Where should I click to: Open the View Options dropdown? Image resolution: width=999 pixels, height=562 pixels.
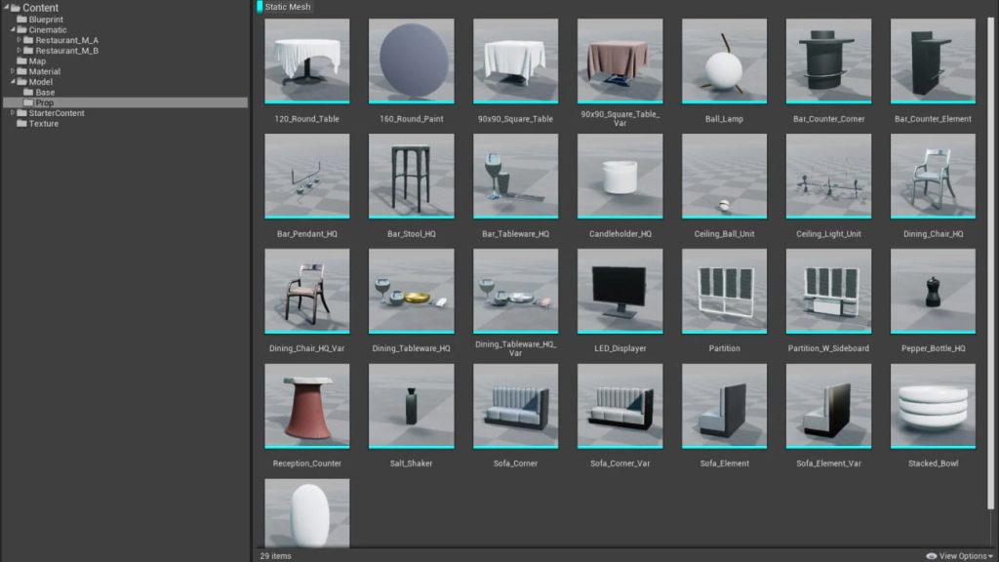point(959,556)
